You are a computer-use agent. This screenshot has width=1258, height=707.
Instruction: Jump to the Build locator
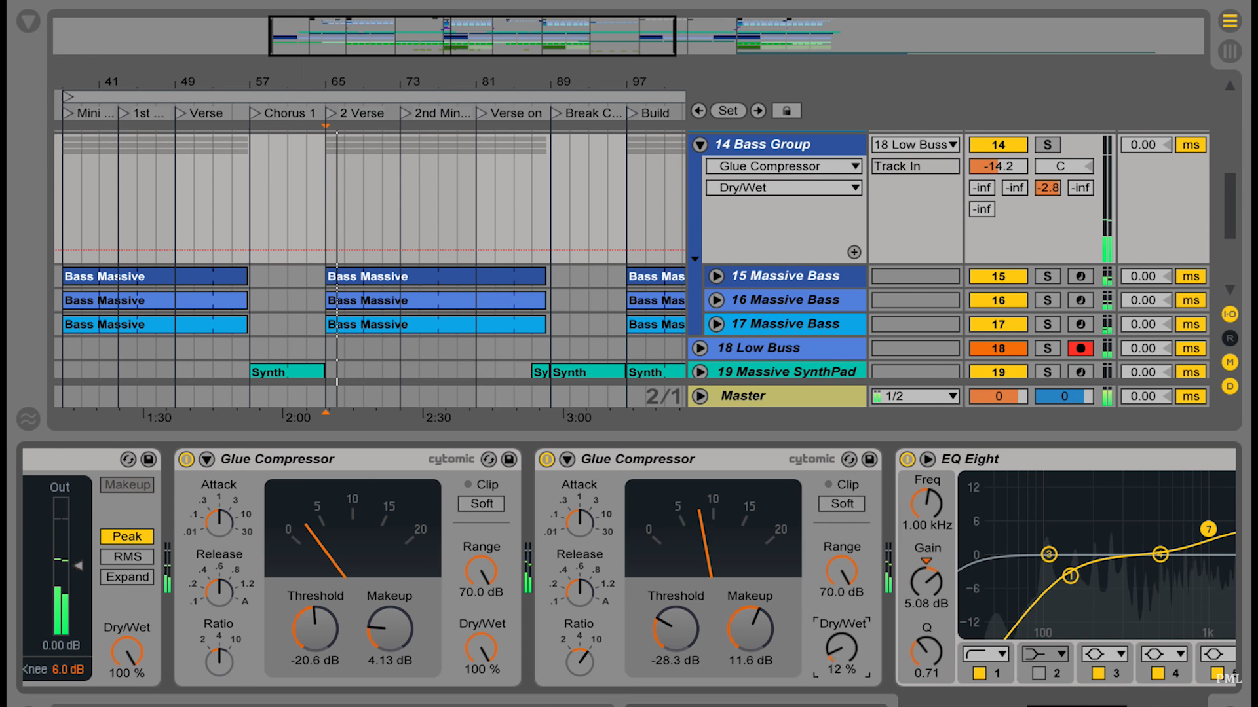coord(649,113)
